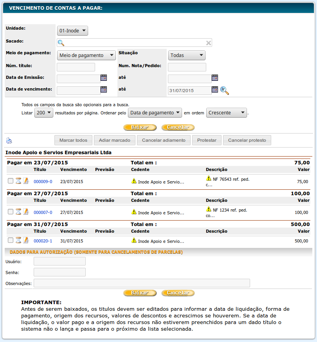
Task: Open the Unidade dropdown showing 01-Inode
Action: pos(72,31)
